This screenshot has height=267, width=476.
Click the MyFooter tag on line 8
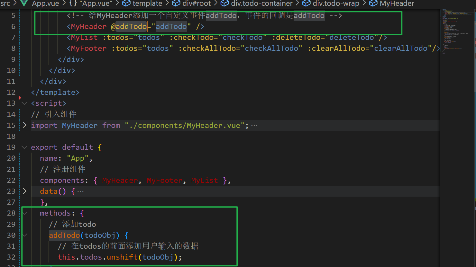pos(89,48)
